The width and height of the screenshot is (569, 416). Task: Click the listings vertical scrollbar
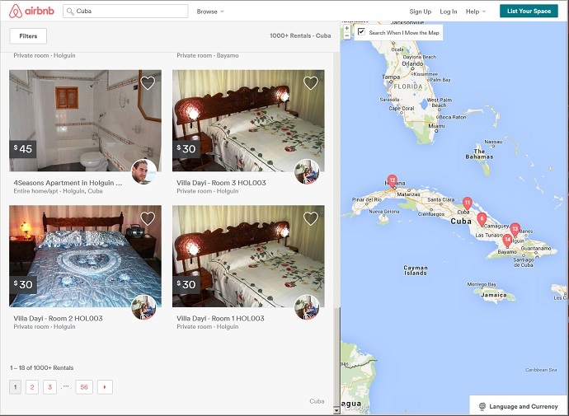tap(336, 356)
